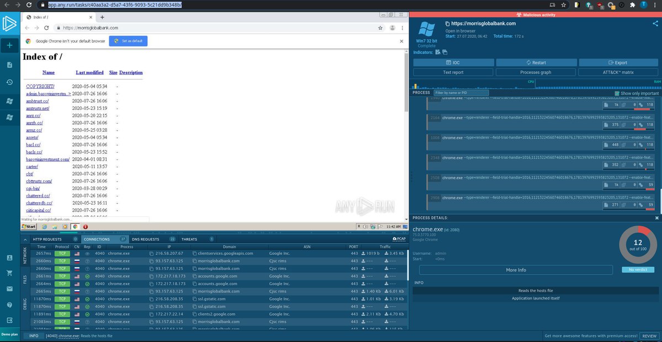Start a new task with the plus icon

point(10,45)
